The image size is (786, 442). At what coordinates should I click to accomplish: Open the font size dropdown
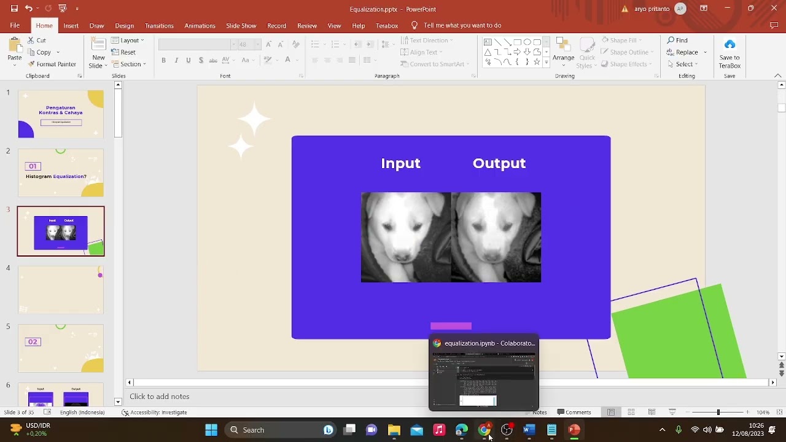(x=258, y=44)
